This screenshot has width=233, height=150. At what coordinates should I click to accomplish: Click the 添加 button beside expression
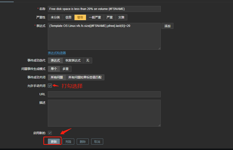pyautogui.click(x=167, y=26)
